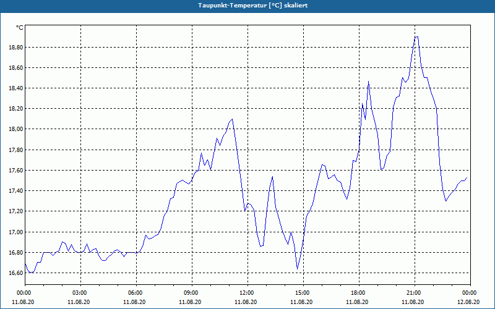
Task: Click the 18:00 time label
Action: [x=358, y=293]
